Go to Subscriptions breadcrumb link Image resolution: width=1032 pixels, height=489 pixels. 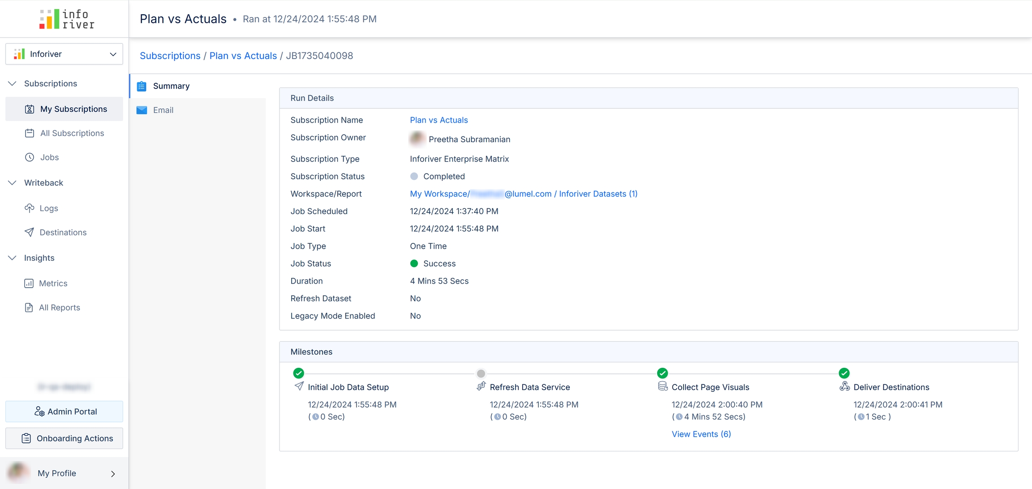(x=170, y=56)
